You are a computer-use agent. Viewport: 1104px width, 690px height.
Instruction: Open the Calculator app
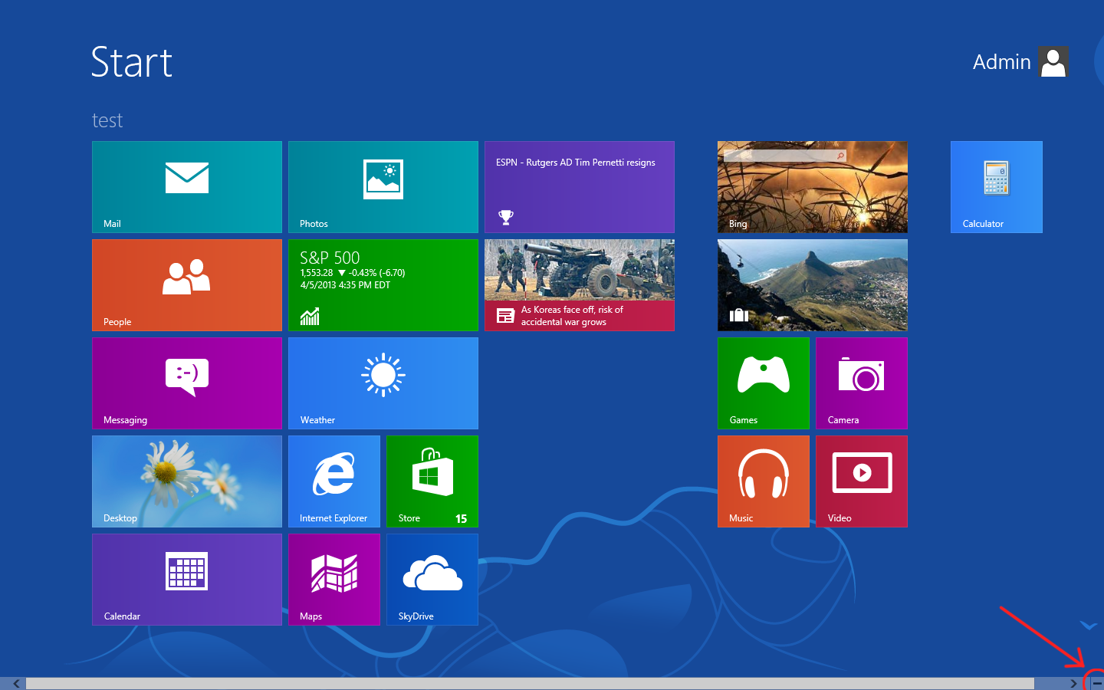click(996, 187)
